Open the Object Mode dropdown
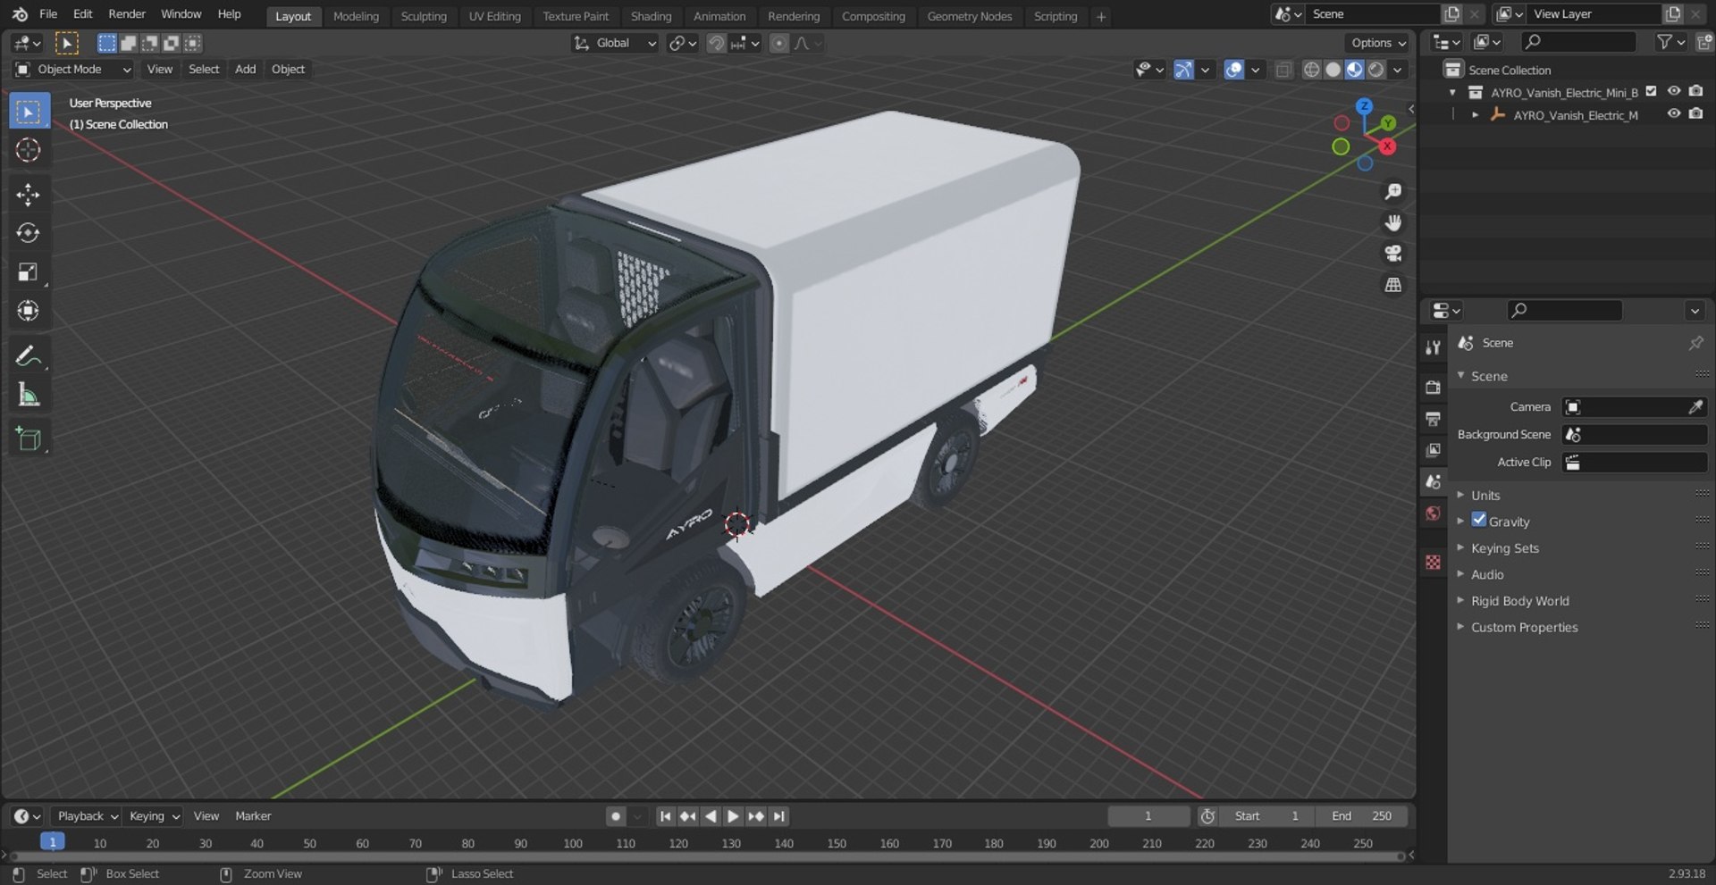Image resolution: width=1716 pixels, height=885 pixels. point(73,70)
